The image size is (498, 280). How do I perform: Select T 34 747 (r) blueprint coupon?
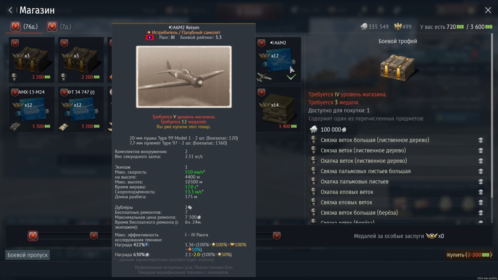[81, 109]
